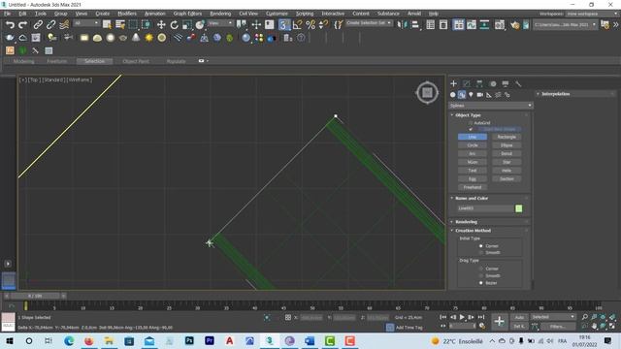
Task: Expand the Rendering rollout
Action: [466, 222]
